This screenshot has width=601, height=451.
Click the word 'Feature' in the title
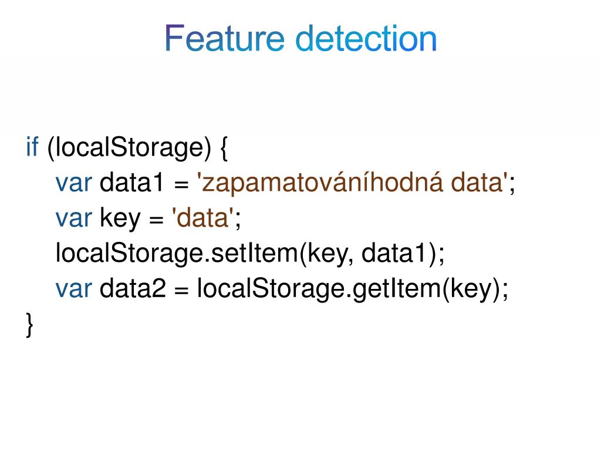tap(225, 38)
